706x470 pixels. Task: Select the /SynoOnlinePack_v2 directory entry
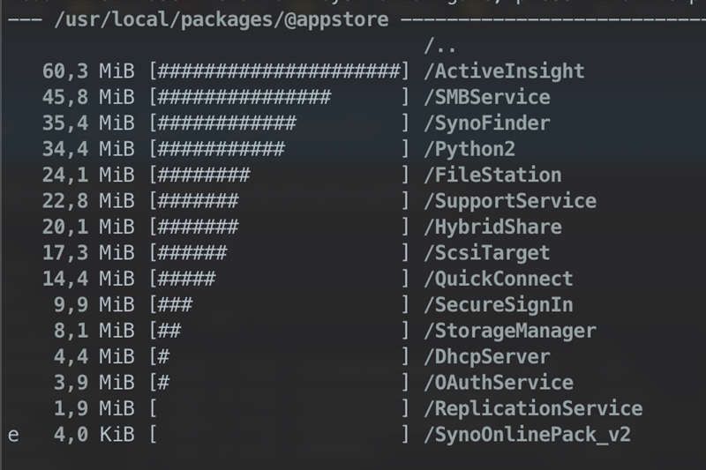click(x=527, y=435)
